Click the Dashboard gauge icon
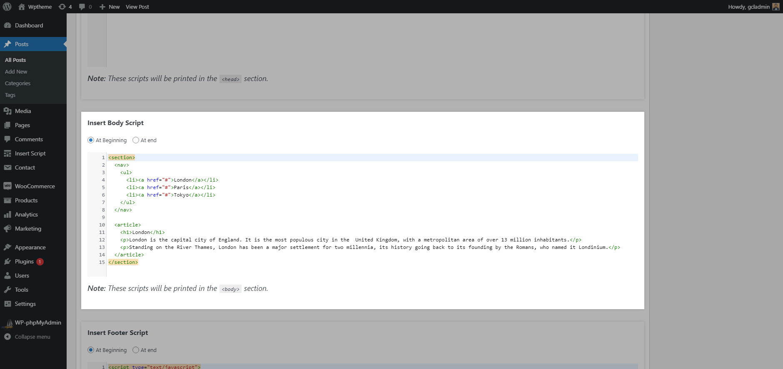This screenshot has height=369, width=783. [x=7, y=25]
